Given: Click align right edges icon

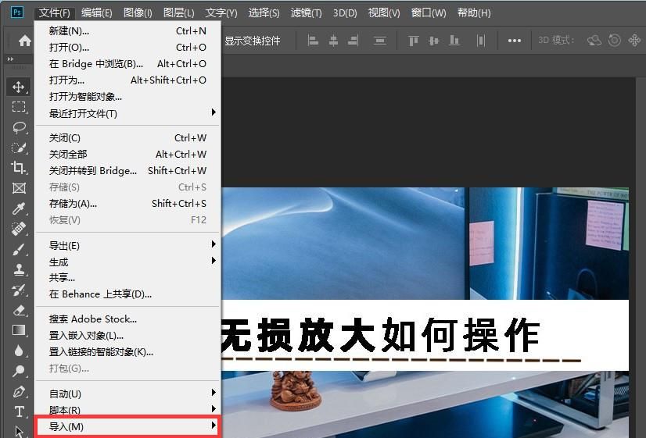Looking at the screenshot, I should (x=353, y=41).
